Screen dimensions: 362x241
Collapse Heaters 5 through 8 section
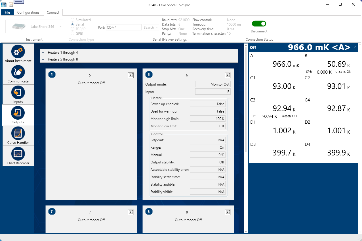pos(139,59)
